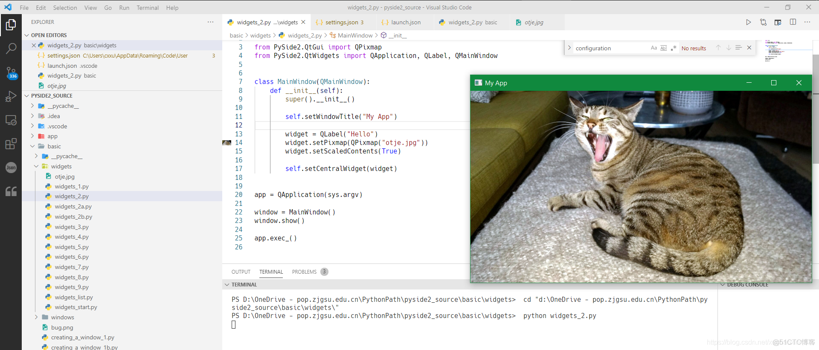Screen dimensions: 819x350
Task: Collapse the basic folder
Action: point(32,146)
